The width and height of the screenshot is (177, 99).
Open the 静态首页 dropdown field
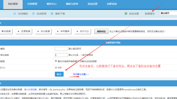click(169, 13)
